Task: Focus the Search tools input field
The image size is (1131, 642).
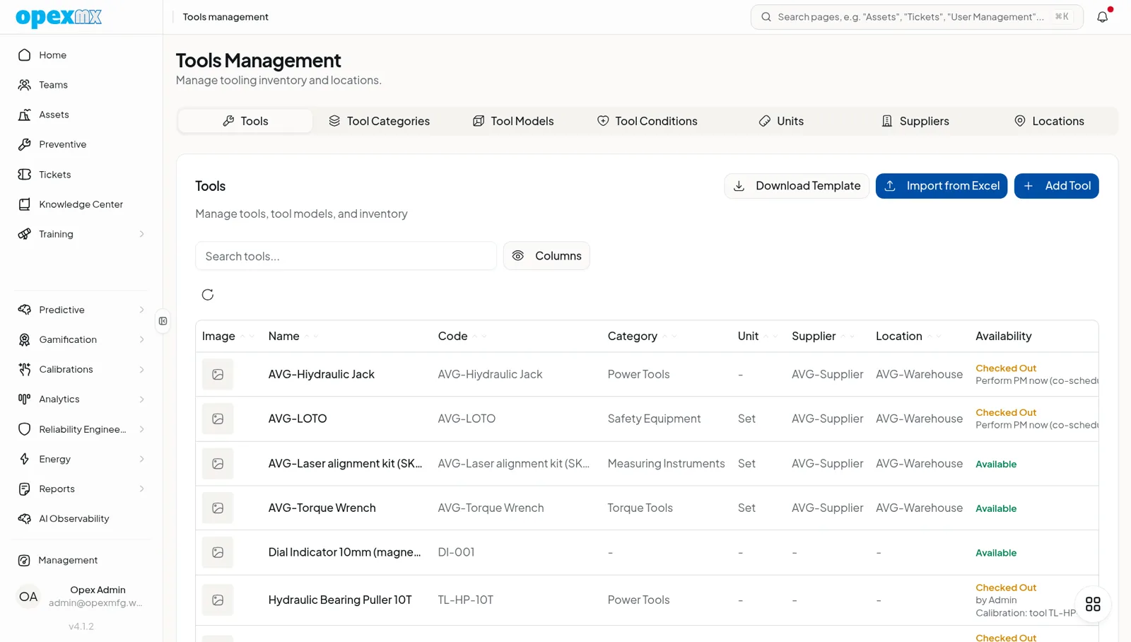Action: 346,256
